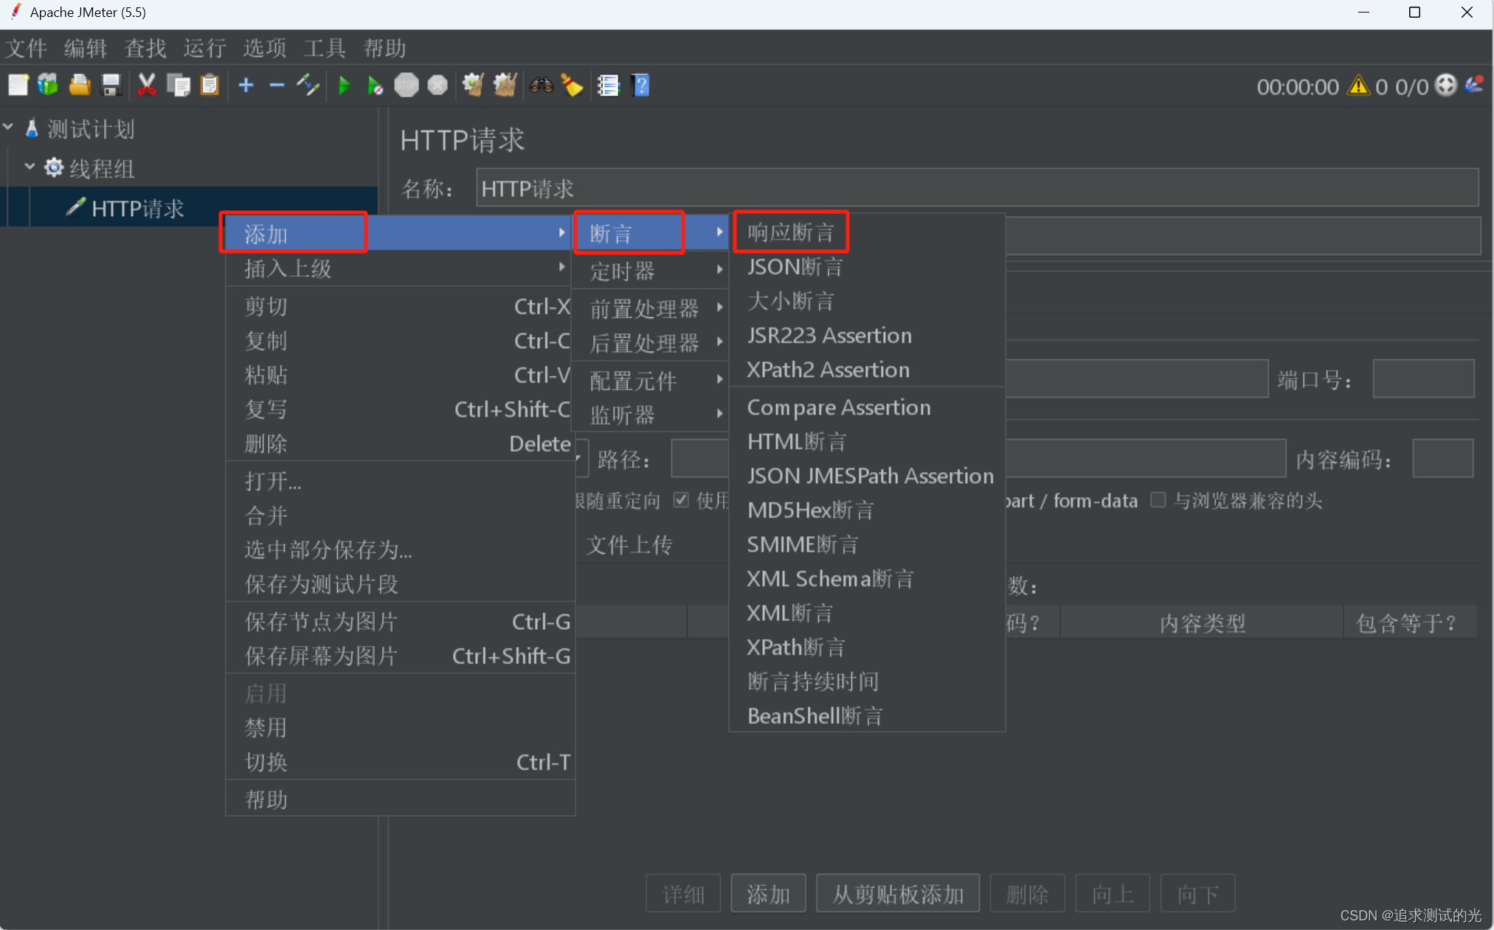The width and height of the screenshot is (1494, 930).
Task: Click the scissors Cut icon
Action: click(x=147, y=86)
